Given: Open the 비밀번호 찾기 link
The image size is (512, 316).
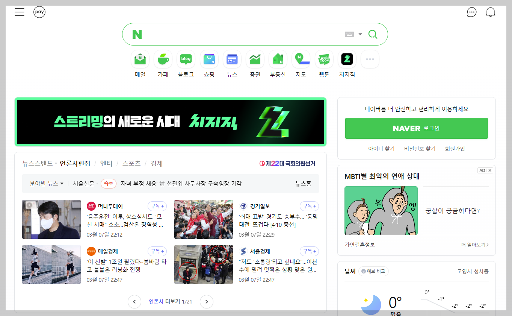Looking at the screenshot, I should click(420, 149).
